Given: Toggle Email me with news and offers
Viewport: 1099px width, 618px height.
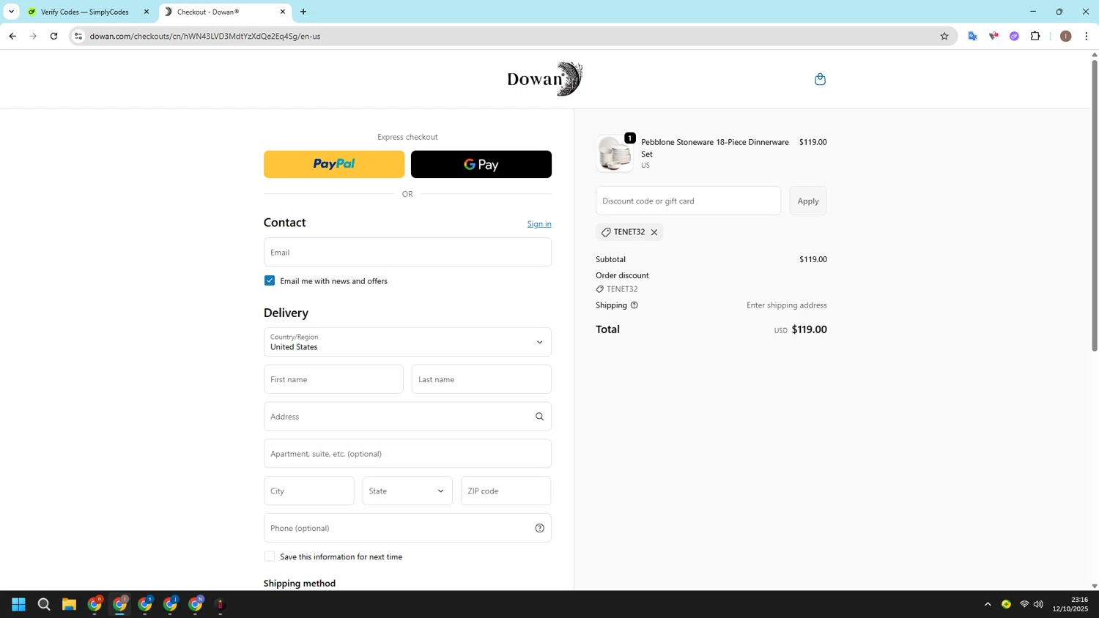Looking at the screenshot, I should tap(270, 280).
